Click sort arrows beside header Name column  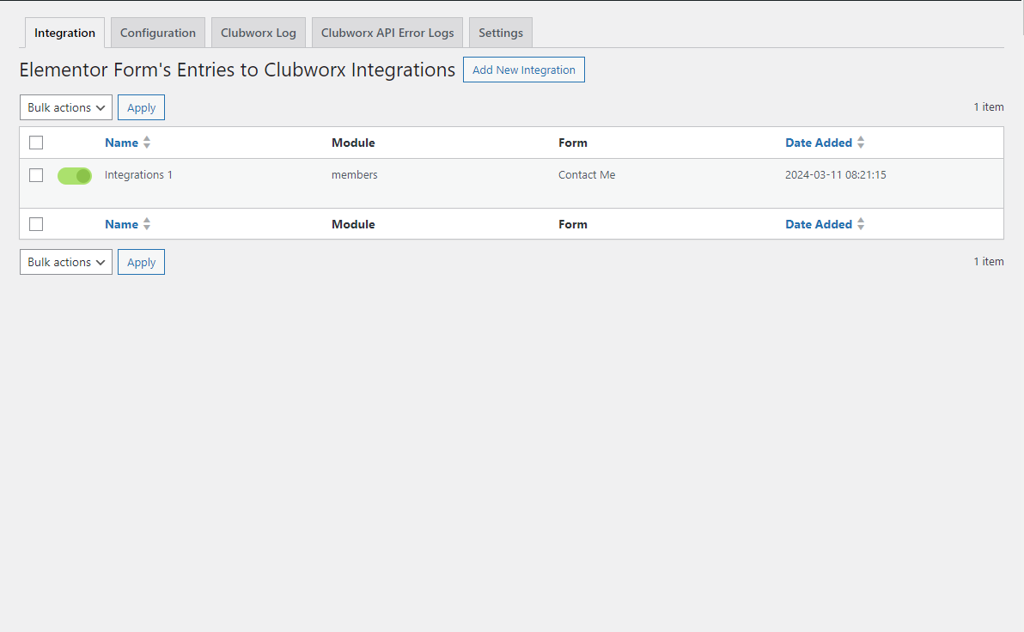coord(147,143)
